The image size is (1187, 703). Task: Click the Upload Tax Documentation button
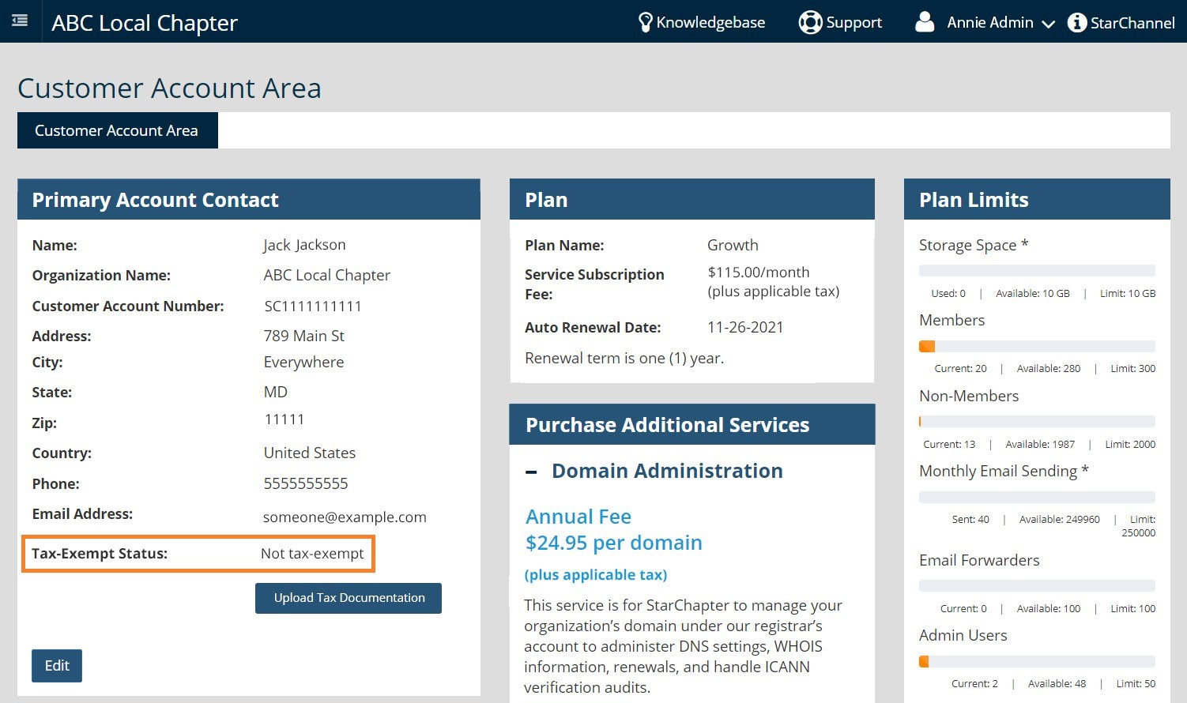click(x=349, y=598)
